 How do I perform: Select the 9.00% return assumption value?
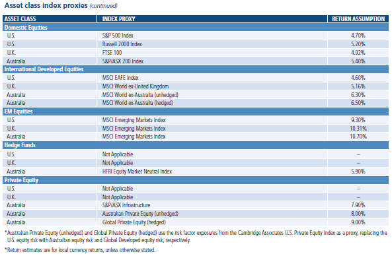coord(358,222)
